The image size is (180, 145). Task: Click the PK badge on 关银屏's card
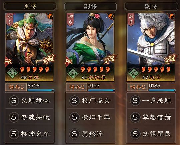pos(69,61)
